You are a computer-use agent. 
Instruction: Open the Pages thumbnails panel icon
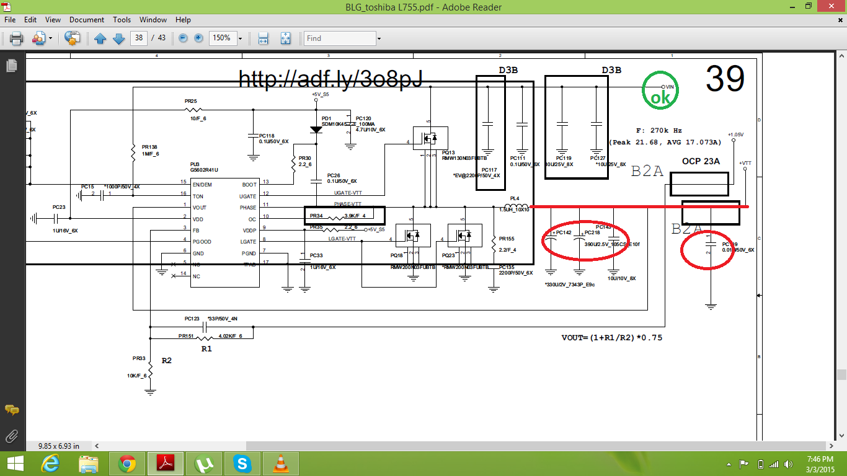11,65
